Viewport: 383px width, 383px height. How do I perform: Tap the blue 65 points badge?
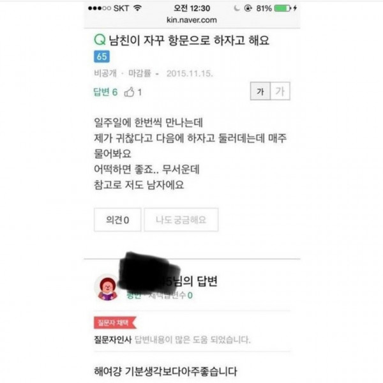[x=101, y=57]
